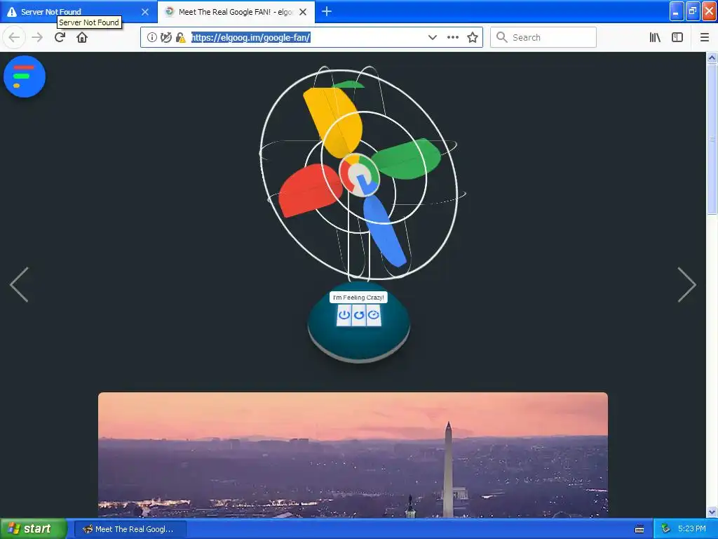Select Meet The Real Googl... taskbar button
Image resolution: width=718 pixels, height=539 pixels.
click(x=130, y=529)
